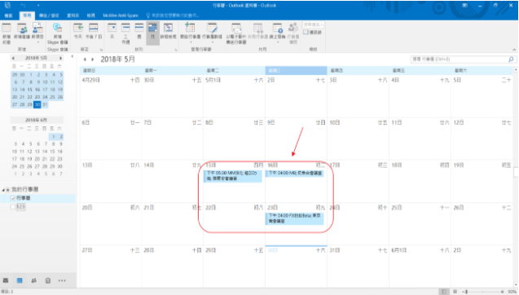Show the Next 7 Days view
Viewport: 519px width, 295px height.
[x=94, y=32]
